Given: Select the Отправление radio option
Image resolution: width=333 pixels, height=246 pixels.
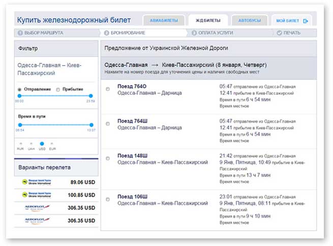Looking at the screenshot, I should coord(20,89).
